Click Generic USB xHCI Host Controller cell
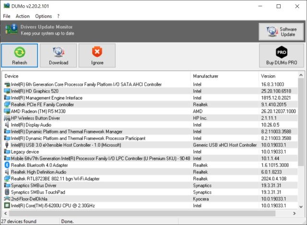Image resolution: width=307 pixels, height=225 pixels. tap(225, 145)
